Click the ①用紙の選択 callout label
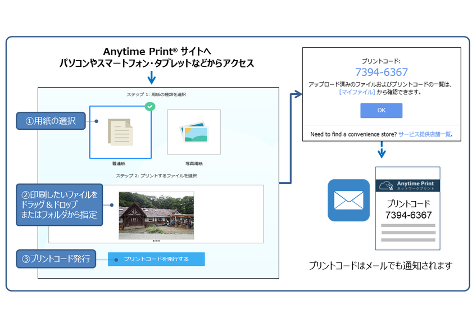 50,120
